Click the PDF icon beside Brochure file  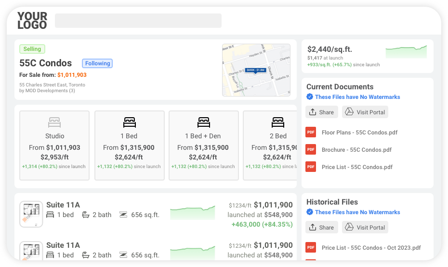pos(311,149)
